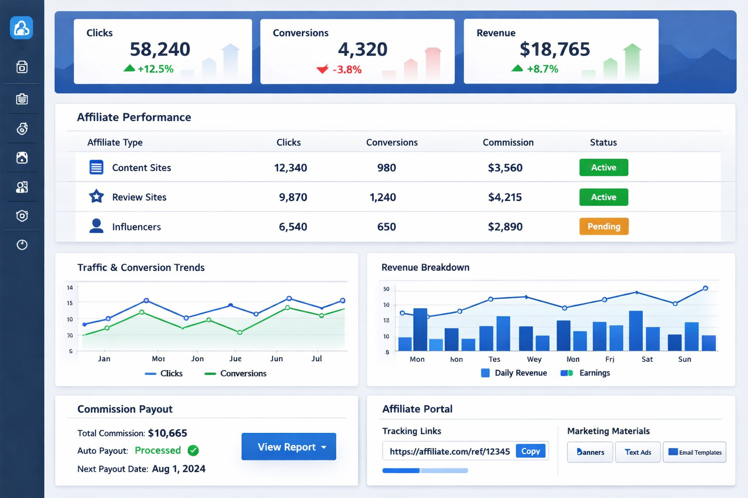Image resolution: width=748 pixels, height=498 pixels.
Task: Click the Copy button beside the tracking link
Action: (530, 451)
